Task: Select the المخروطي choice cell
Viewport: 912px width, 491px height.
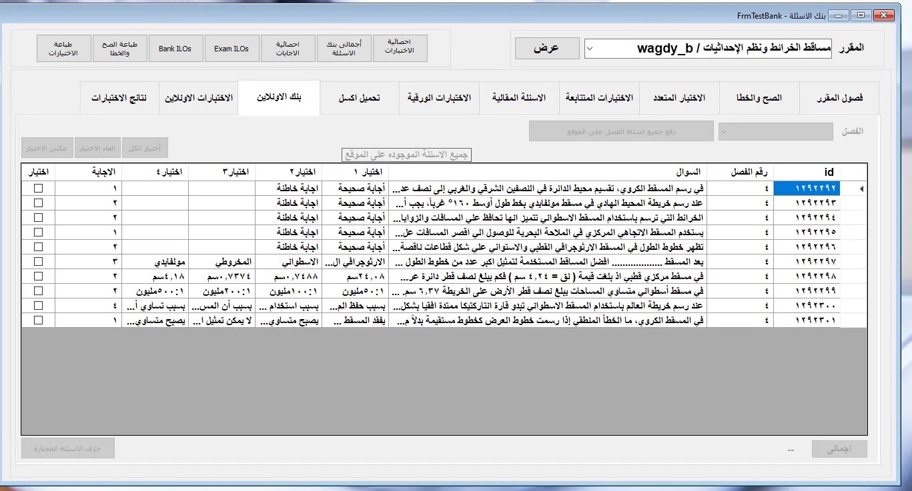Action: coord(221,262)
